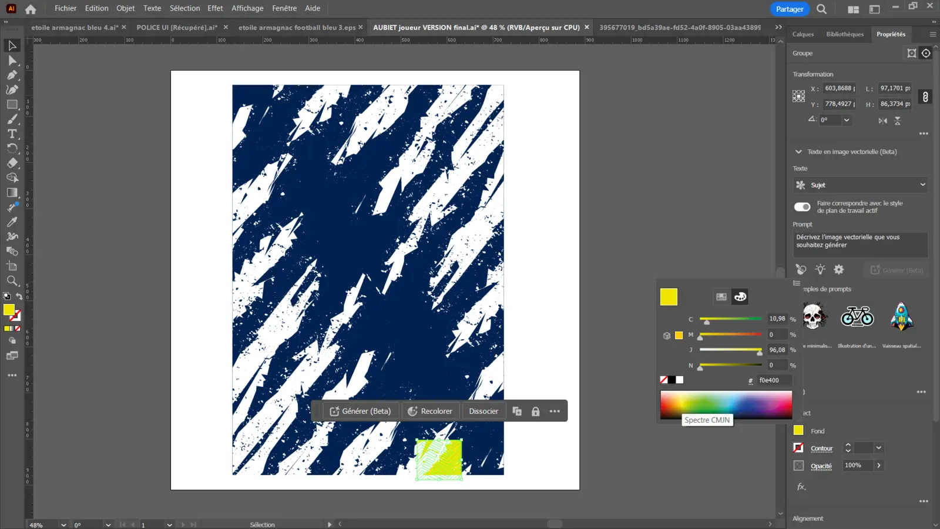
Task: Open the search magnifier icon
Action: 821,9
